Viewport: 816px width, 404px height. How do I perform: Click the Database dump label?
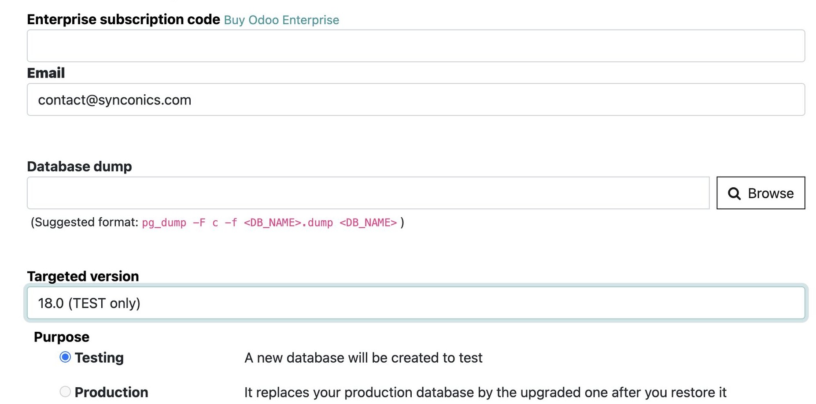click(x=79, y=167)
